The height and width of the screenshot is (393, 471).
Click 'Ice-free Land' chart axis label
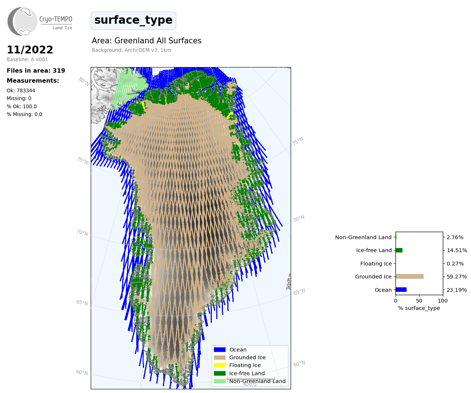[374, 250]
